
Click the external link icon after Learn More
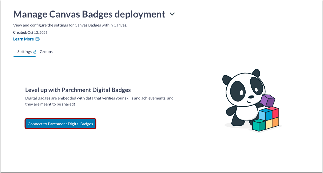38,39
